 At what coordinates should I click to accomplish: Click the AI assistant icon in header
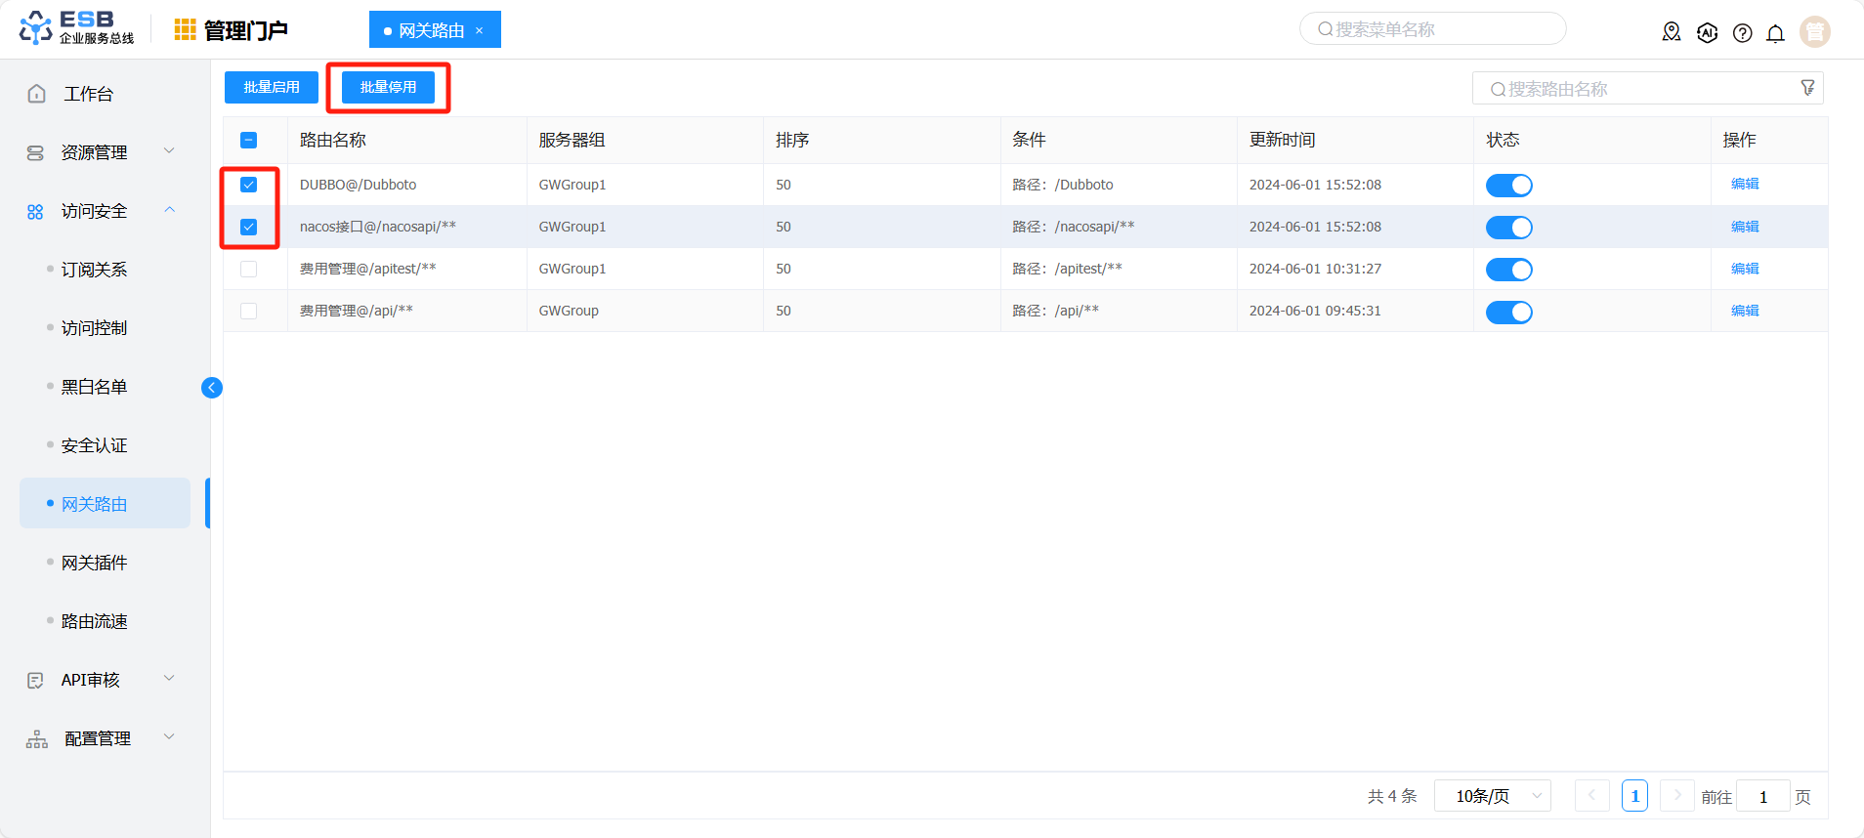(1707, 33)
